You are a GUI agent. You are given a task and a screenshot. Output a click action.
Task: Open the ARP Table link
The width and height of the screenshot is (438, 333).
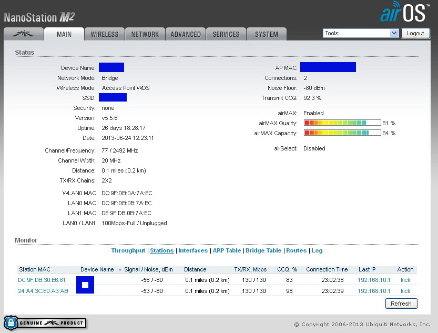(227, 251)
